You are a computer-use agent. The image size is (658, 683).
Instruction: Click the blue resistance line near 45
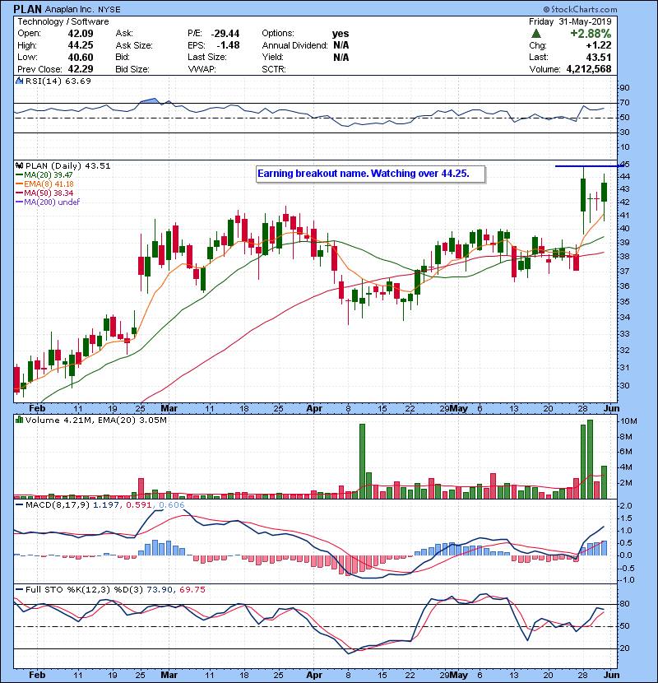coord(589,166)
